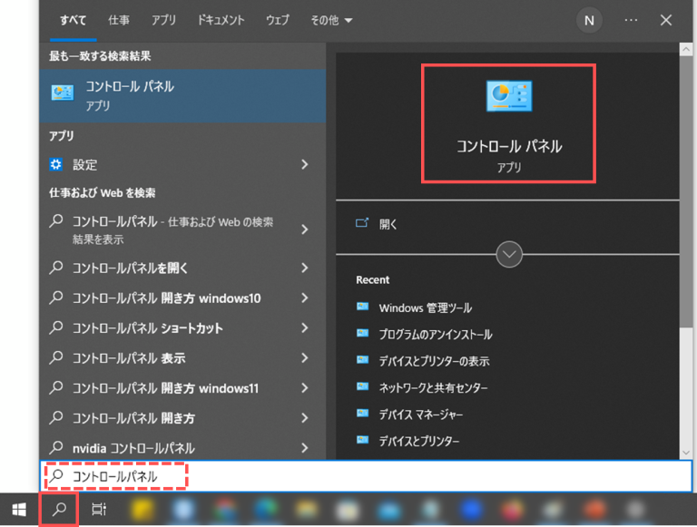Expand arrow for コントロールパネル 開き方 windows11
697x527 pixels.
click(x=305, y=388)
